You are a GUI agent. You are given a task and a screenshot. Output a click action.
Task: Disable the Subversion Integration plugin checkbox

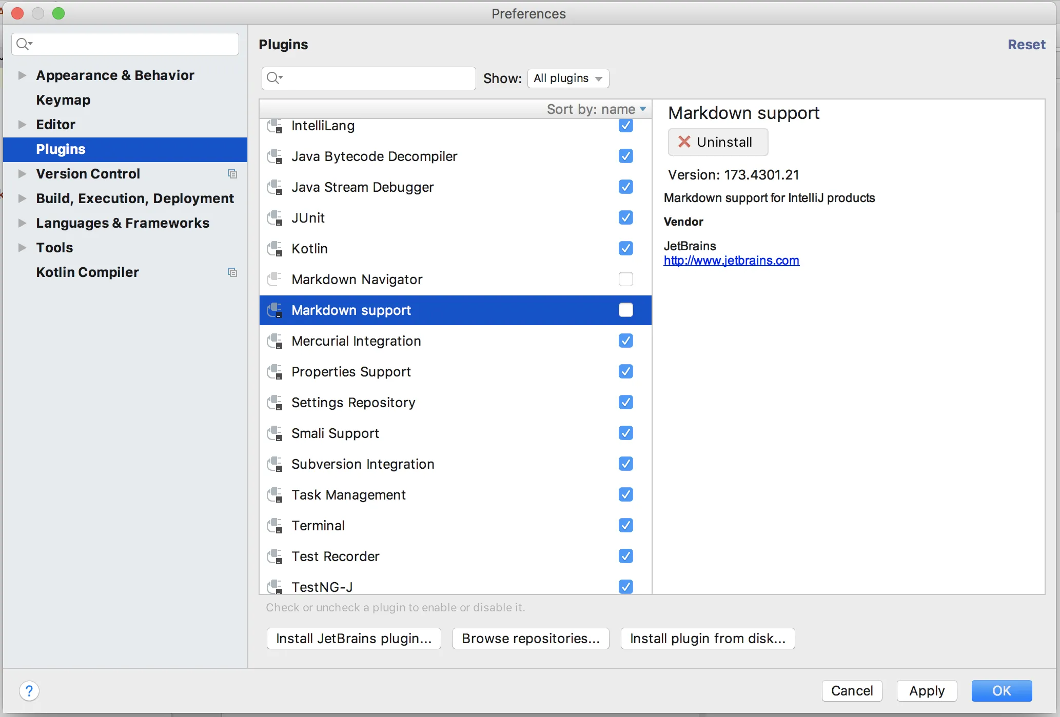pyautogui.click(x=625, y=464)
